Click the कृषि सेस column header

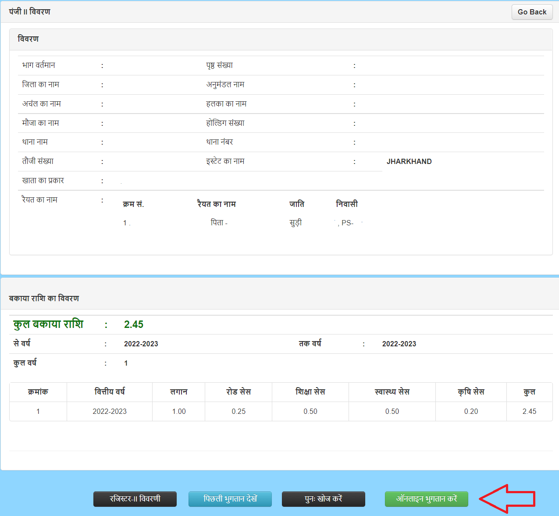coord(471,392)
